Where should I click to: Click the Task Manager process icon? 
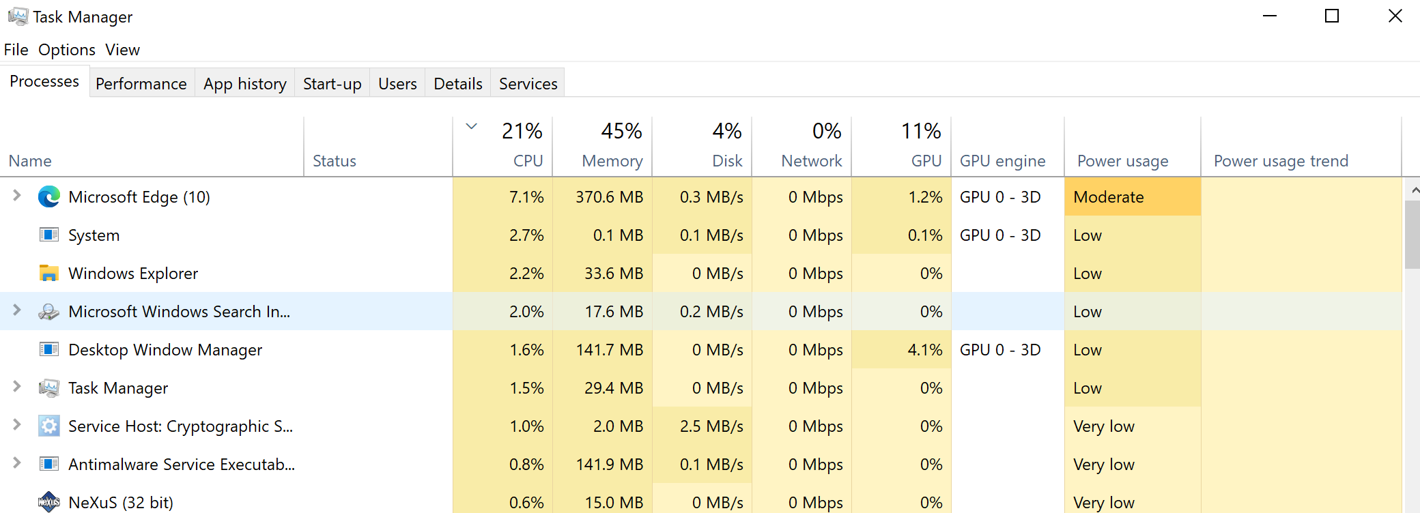pos(48,387)
